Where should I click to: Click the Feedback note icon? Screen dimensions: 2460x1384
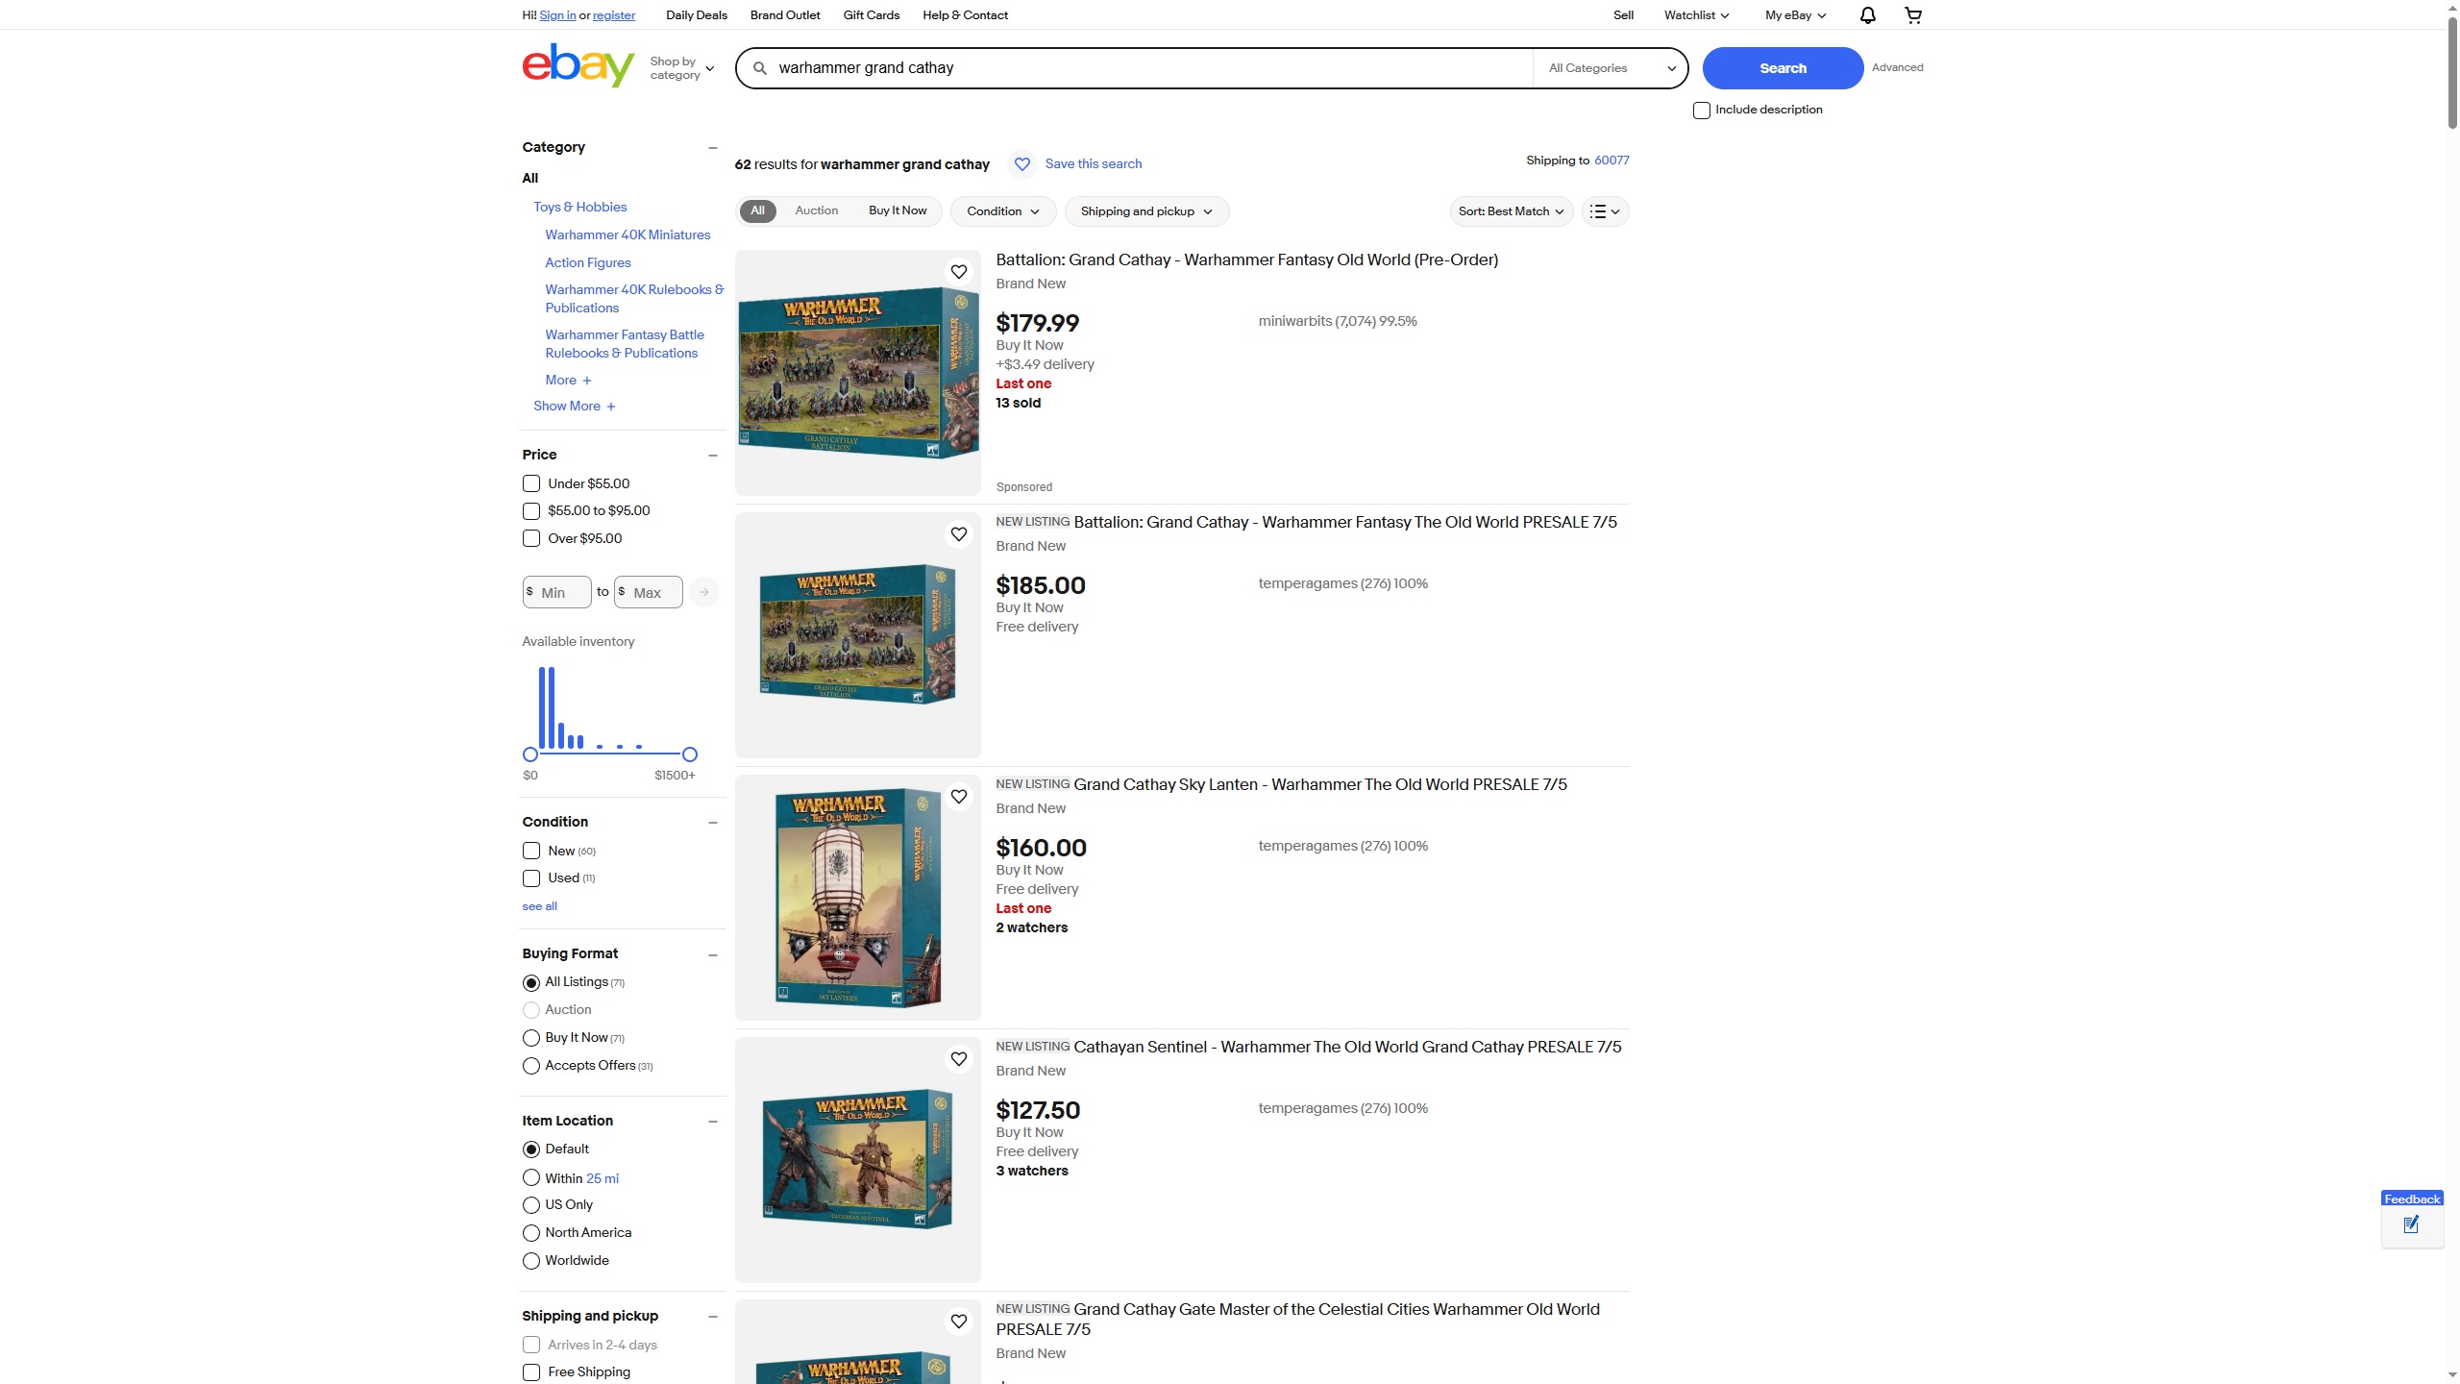[2411, 1224]
